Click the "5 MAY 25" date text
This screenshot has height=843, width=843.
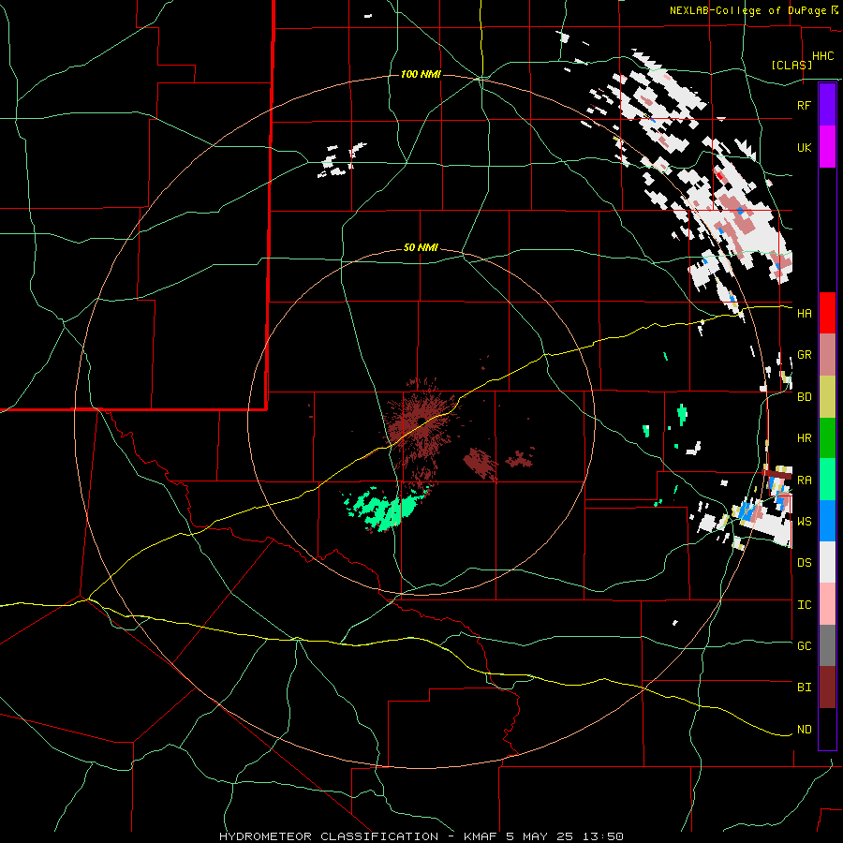[540, 836]
